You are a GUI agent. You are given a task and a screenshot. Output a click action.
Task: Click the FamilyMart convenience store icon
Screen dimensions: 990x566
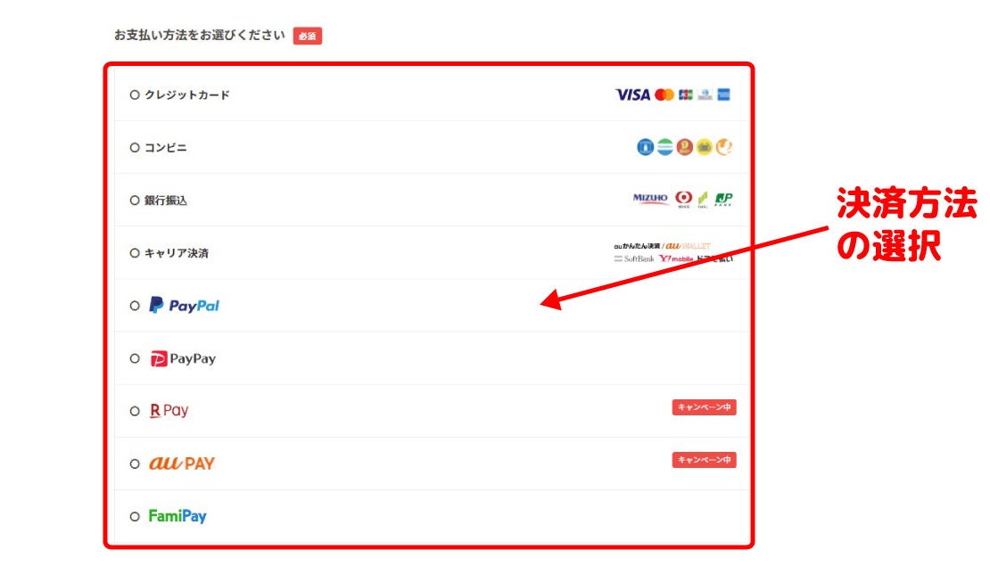pyautogui.click(x=664, y=147)
